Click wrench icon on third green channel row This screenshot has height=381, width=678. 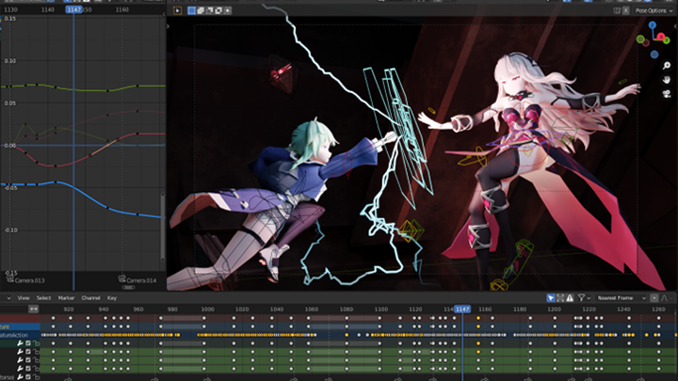20,359
